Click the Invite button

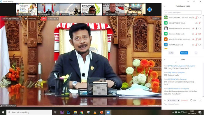coord(171,53)
